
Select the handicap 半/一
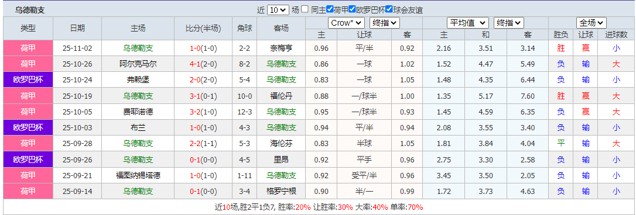point(364,191)
